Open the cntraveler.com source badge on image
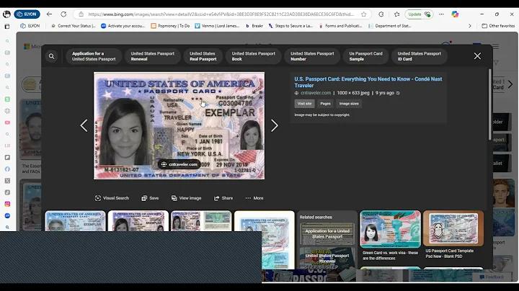 click(x=179, y=164)
